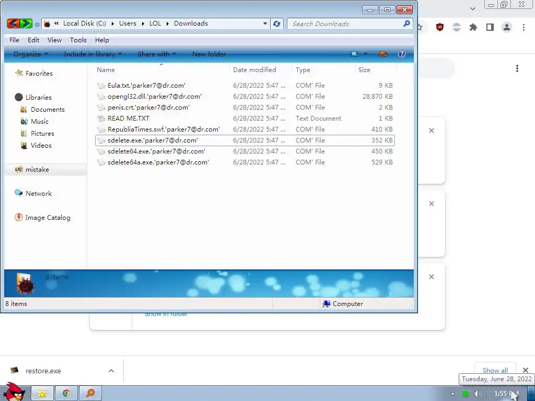Toggle the preview pane icon
The width and height of the screenshot is (535, 401).
point(383,54)
